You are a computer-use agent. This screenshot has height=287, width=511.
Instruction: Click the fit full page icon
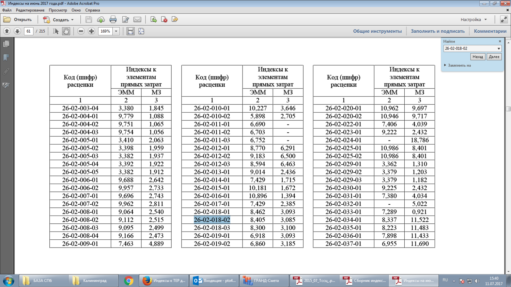[x=141, y=31]
